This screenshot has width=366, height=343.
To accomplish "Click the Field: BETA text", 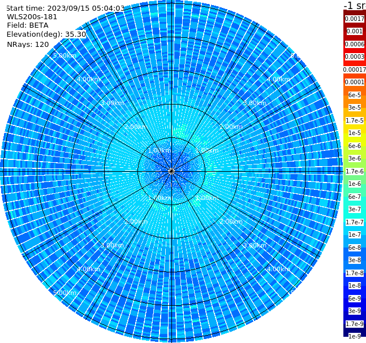I will tap(28, 25).
